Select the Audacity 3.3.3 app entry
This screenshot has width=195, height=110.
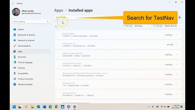point(118,84)
